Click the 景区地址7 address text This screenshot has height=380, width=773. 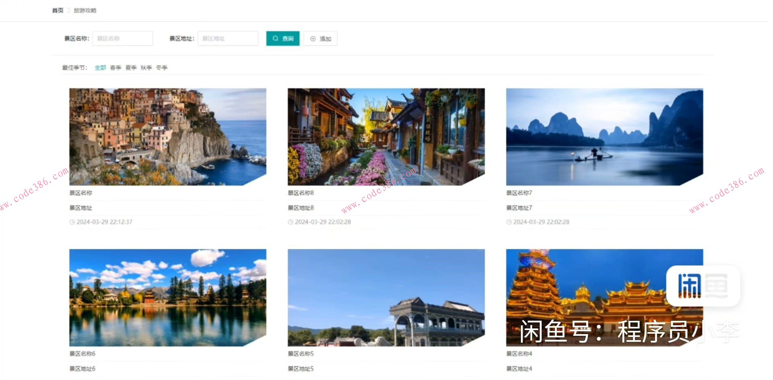[519, 208]
